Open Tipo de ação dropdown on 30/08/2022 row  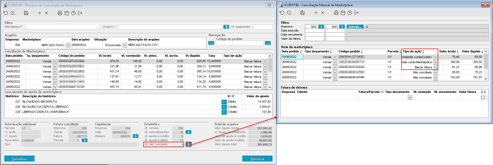435,57
